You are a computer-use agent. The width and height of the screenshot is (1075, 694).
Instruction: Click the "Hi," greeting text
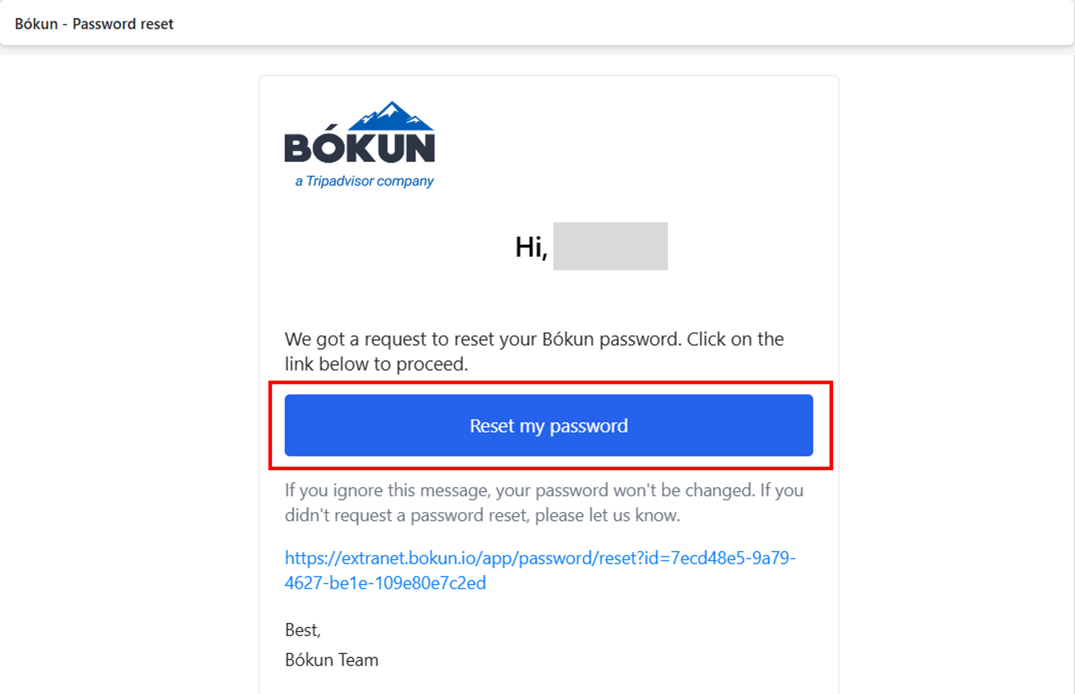pyautogui.click(x=531, y=247)
